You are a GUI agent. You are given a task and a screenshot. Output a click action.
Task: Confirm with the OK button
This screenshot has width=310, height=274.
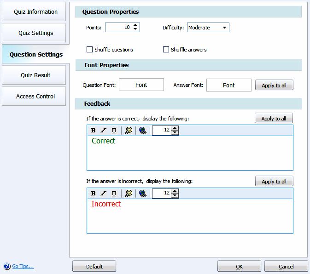tap(239, 266)
